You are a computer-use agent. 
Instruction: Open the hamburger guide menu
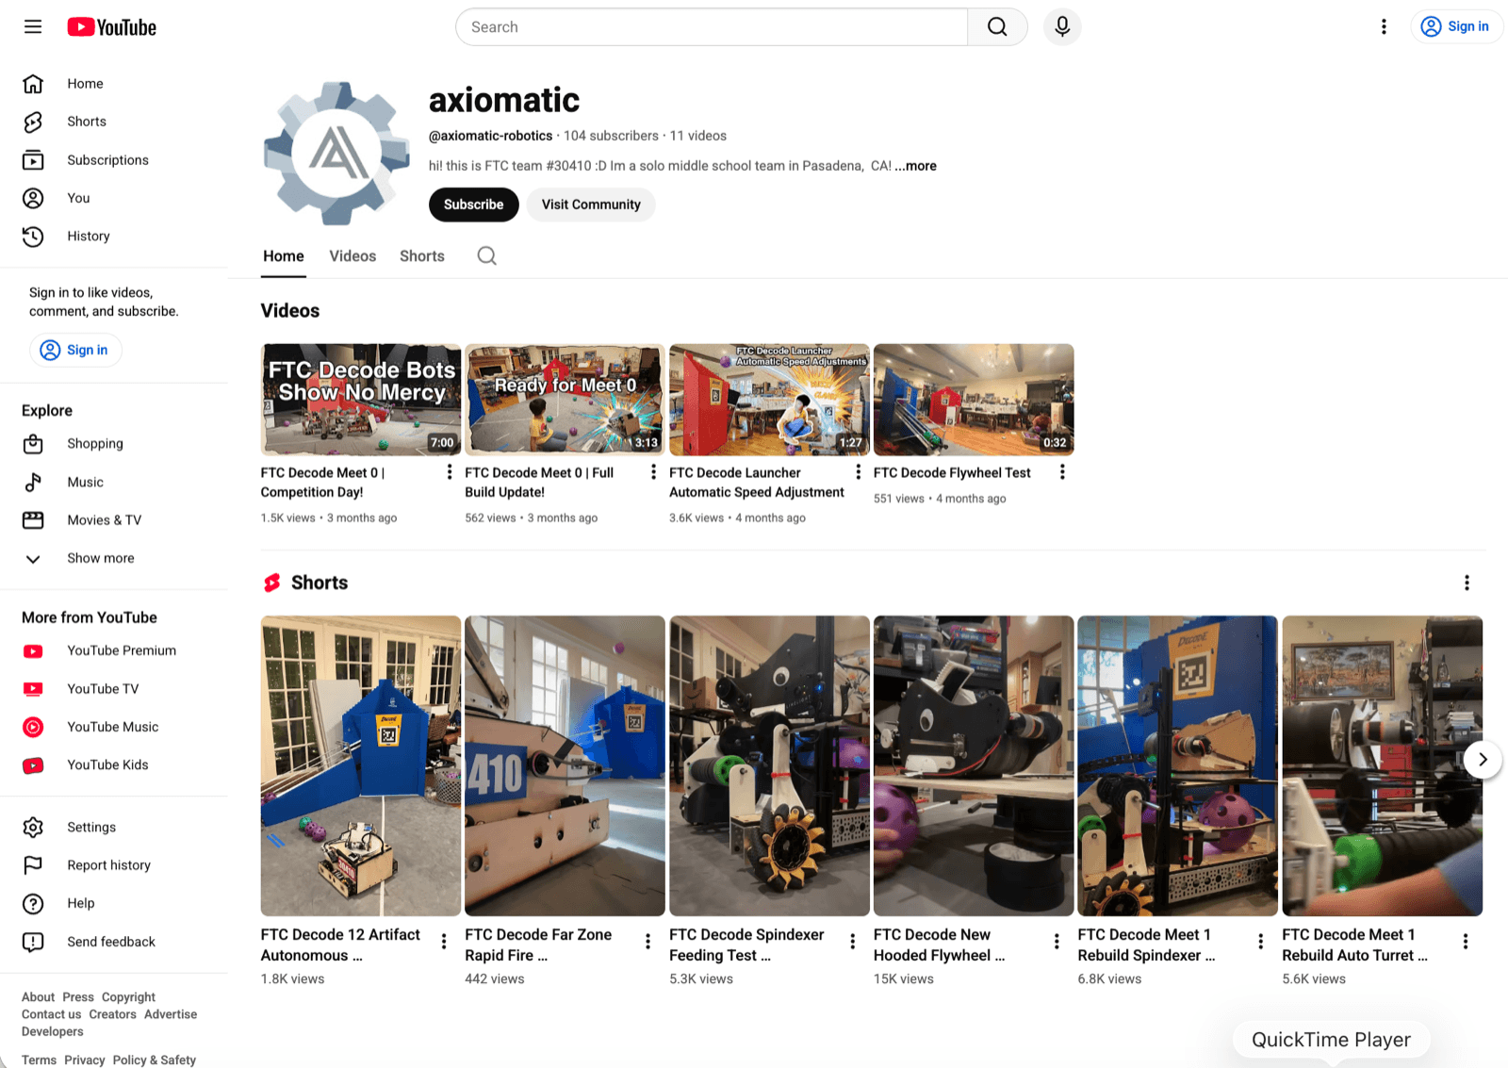pos(33,26)
